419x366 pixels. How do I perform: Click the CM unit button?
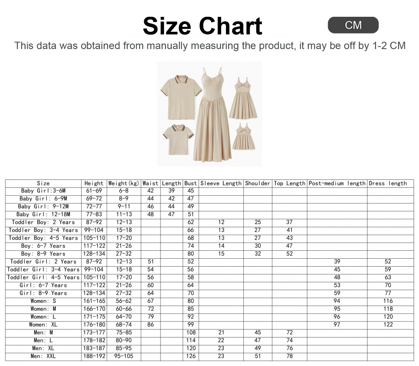(353, 25)
